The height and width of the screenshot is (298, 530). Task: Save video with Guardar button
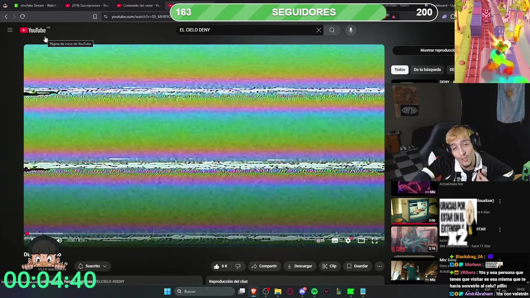pos(357,266)
